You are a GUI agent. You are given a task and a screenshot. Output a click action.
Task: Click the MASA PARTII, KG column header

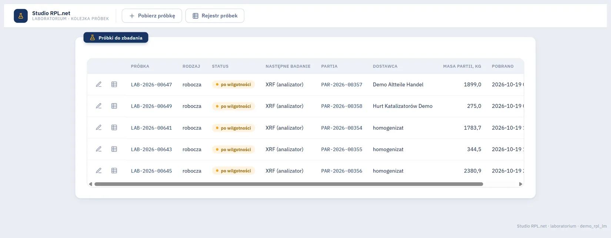[462, 67]
